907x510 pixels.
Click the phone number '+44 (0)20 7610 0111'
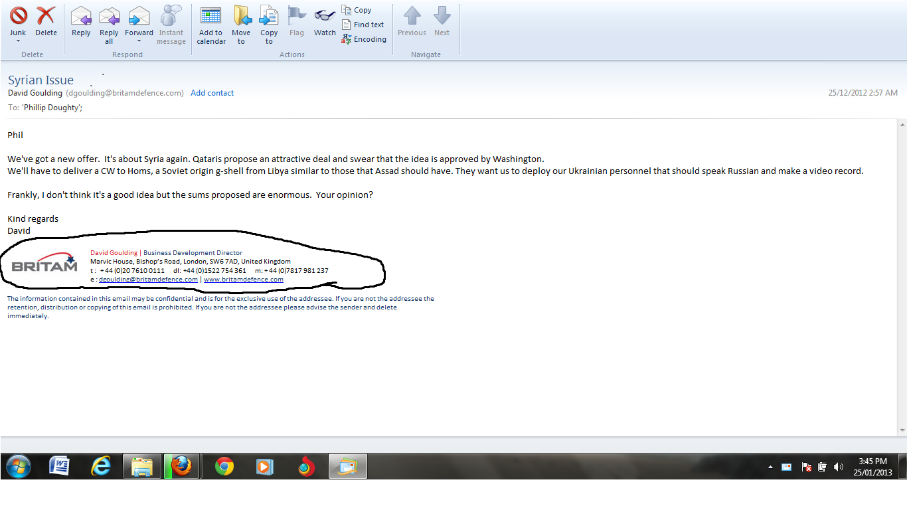point(132,271)
